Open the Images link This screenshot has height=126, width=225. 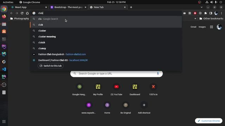(202, 27)
